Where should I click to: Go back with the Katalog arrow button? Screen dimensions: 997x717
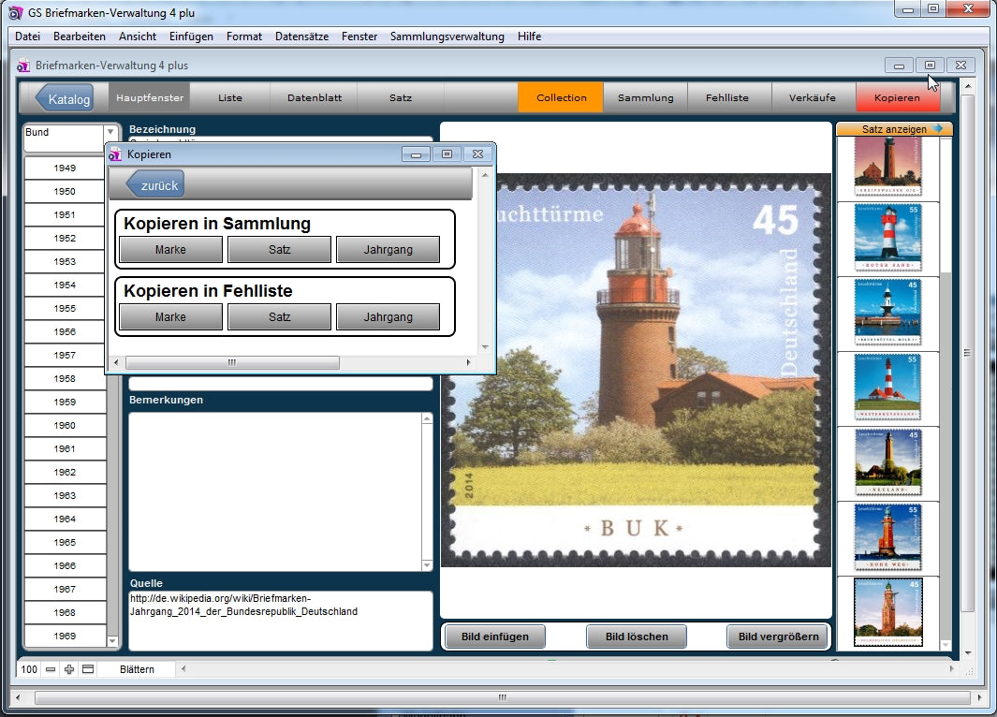65,98
